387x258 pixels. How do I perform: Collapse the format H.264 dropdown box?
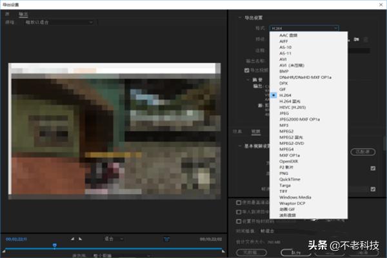(304, 28)
